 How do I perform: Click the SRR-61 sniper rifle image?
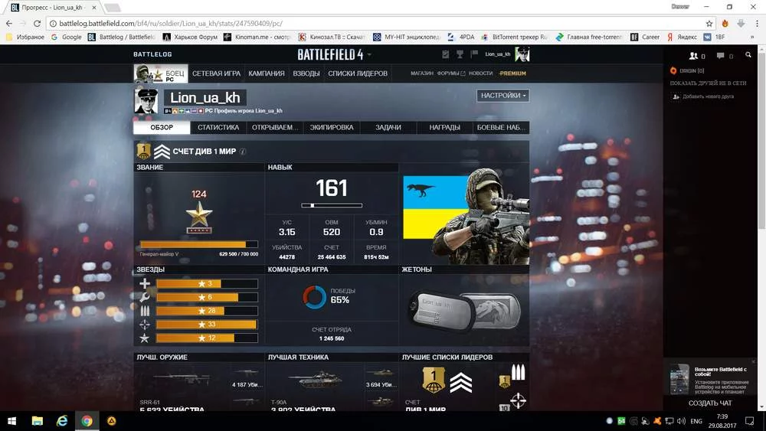(x=182, y=378)
